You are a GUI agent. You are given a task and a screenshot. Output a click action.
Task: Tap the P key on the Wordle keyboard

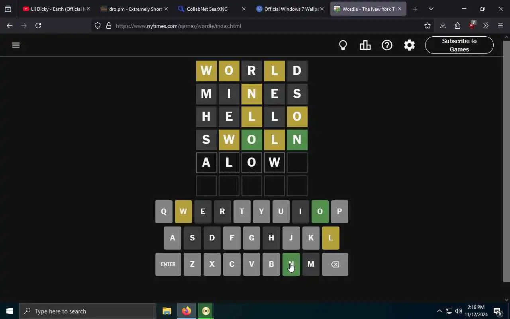coord(339,212)
